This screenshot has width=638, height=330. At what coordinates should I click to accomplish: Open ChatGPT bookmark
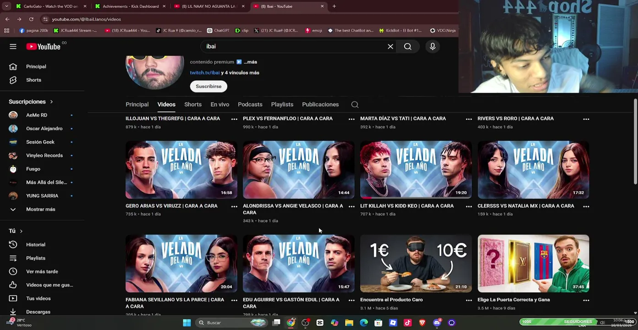(218, 31)
